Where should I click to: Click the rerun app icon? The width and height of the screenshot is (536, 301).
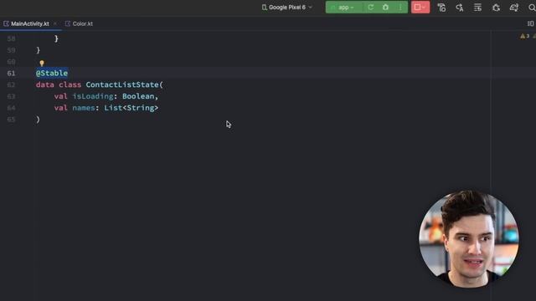coord(370,8)
